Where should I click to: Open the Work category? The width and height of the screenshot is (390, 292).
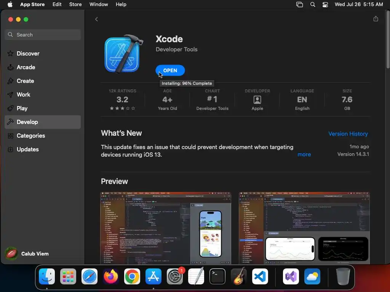[43, 94]
